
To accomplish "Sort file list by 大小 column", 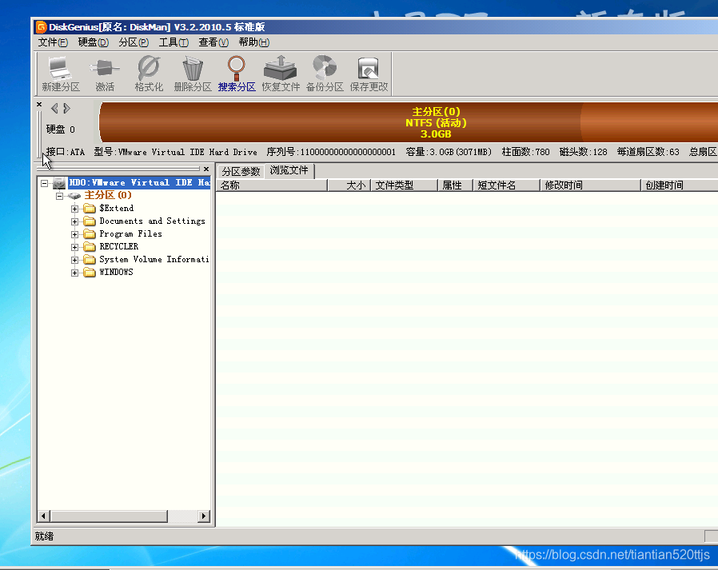I will (349, 185).
